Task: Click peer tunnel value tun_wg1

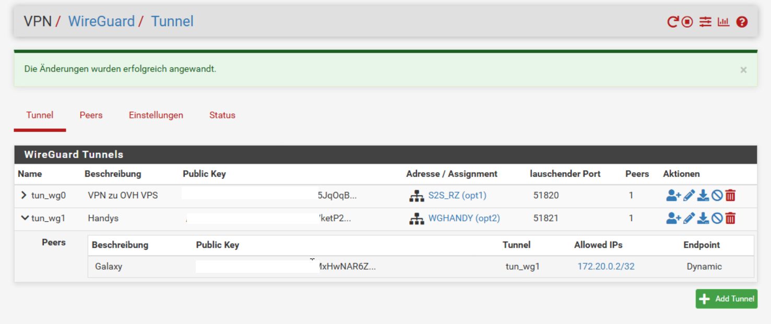Action: [523, 267]
